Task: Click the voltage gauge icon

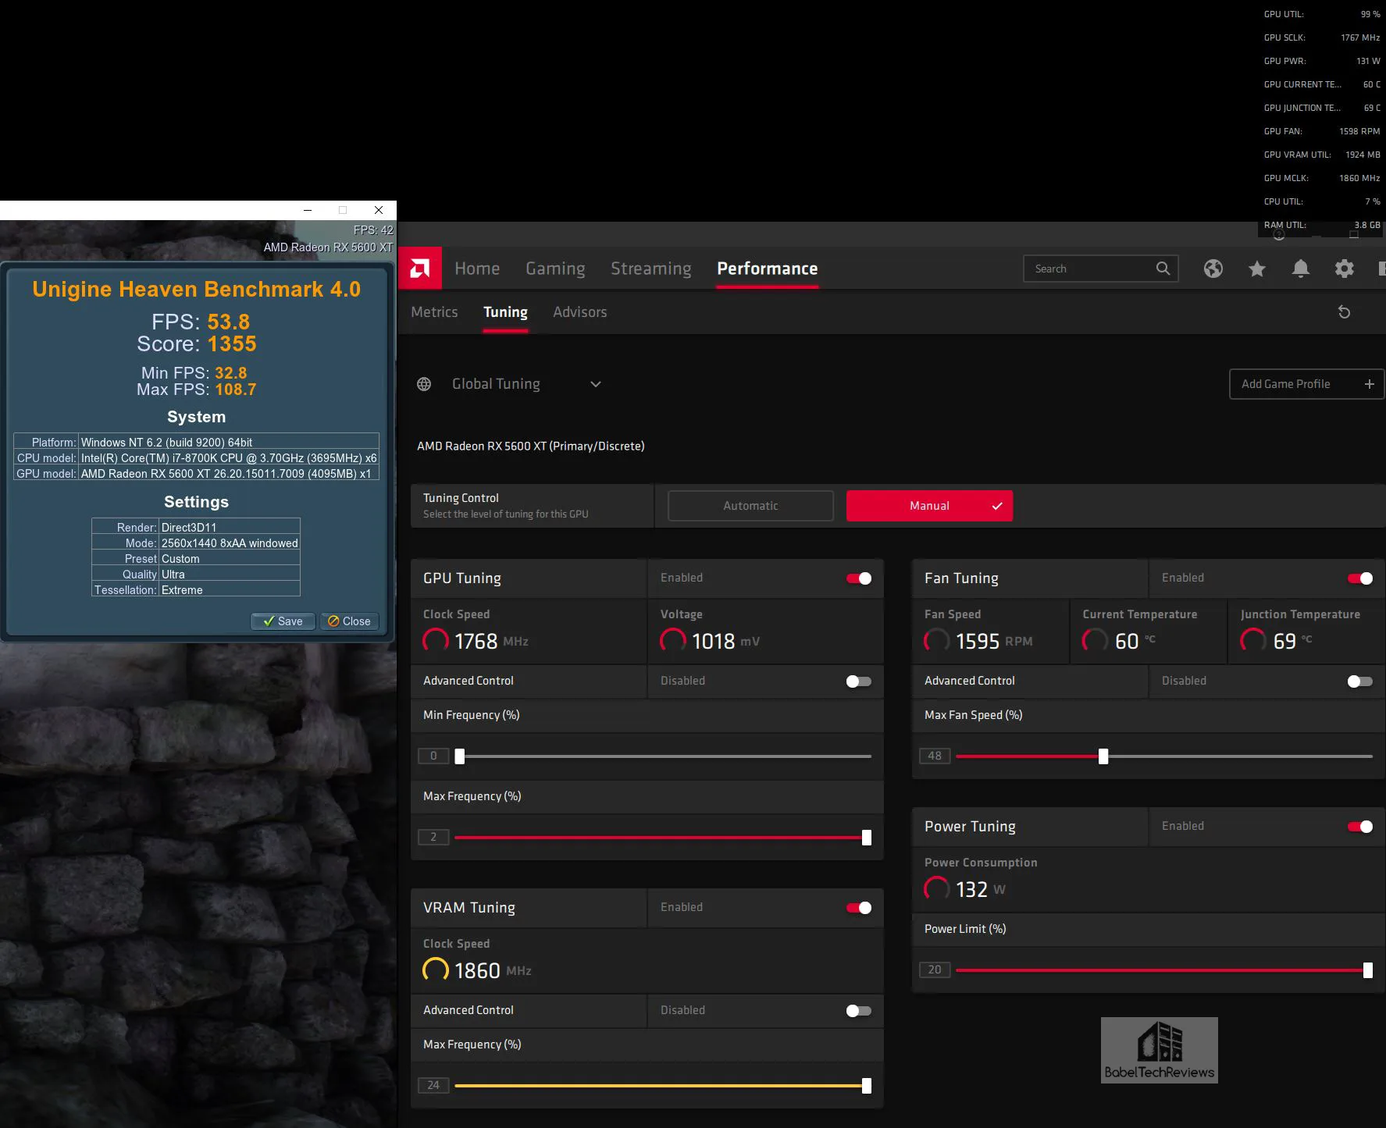Action: 673,641
